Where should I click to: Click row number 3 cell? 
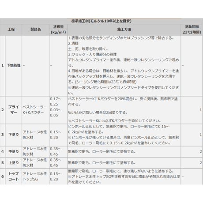[x=3, y=135]
